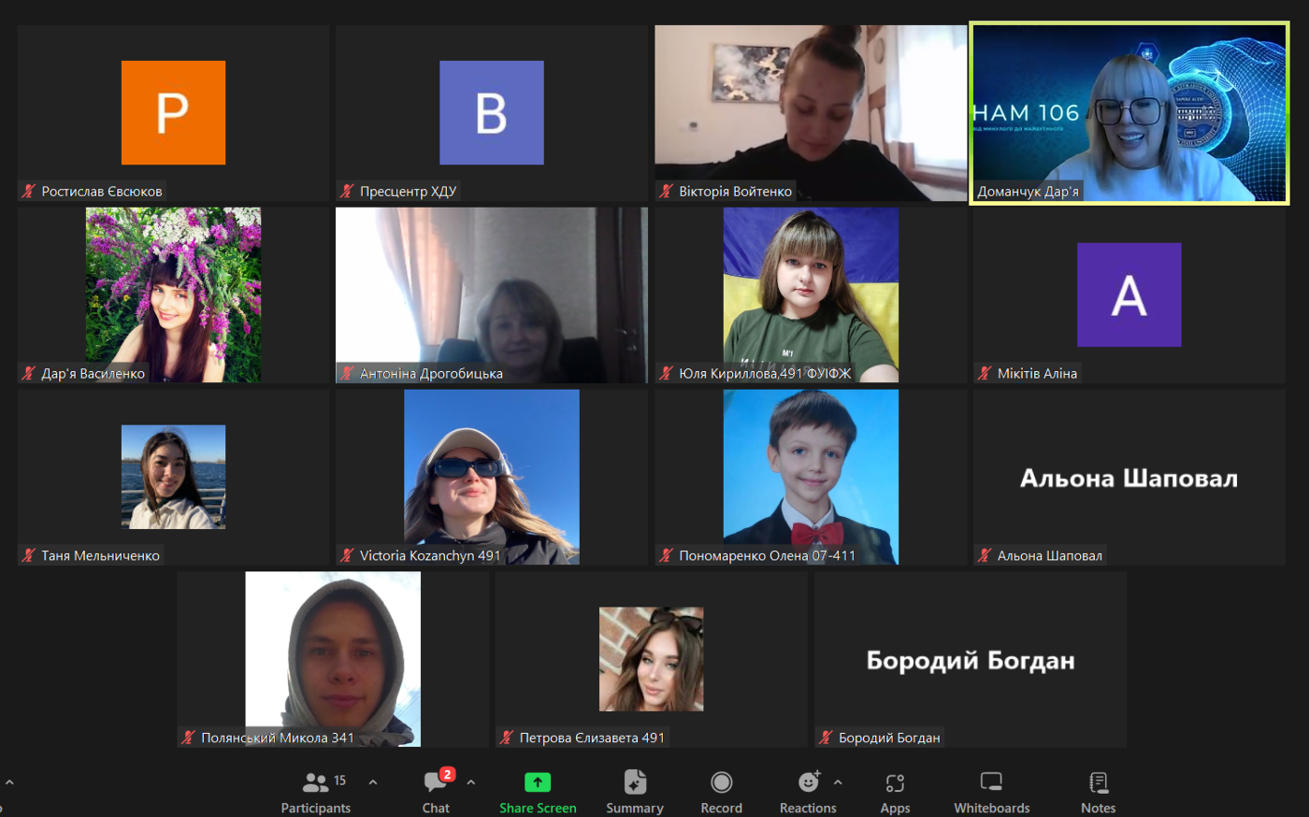Select Дар'я Василенко flower wreath photo
Image resolution: width=1309 pixels, height=817 pixels.
coord(173,294)
